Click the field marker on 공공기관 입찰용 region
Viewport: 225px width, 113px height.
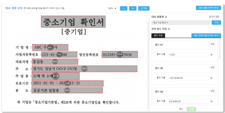(67, 90)
